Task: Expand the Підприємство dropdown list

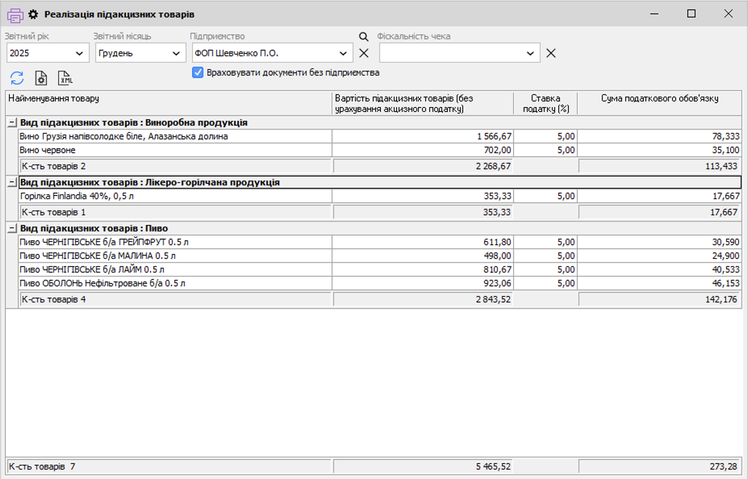Action: 343,53
